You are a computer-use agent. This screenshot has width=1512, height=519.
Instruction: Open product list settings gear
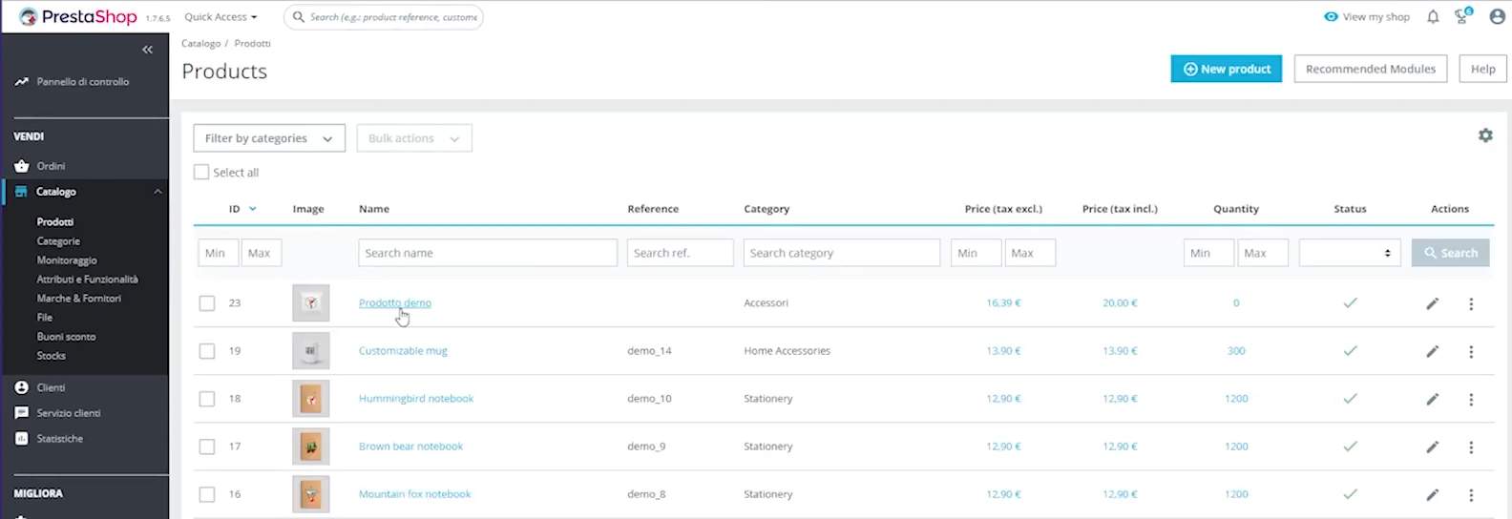(1484, 135)
